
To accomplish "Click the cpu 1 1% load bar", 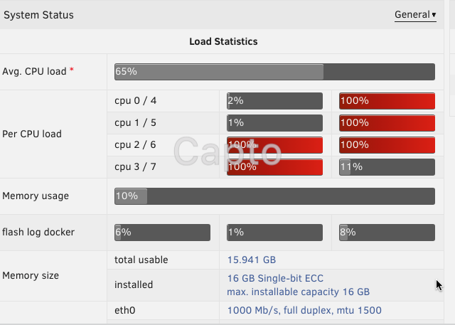I will click(274, 123).
